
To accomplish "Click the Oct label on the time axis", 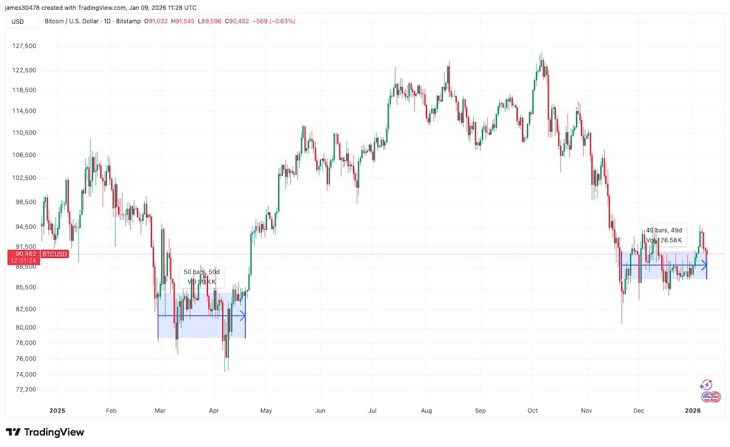I will tap(533, 411).
